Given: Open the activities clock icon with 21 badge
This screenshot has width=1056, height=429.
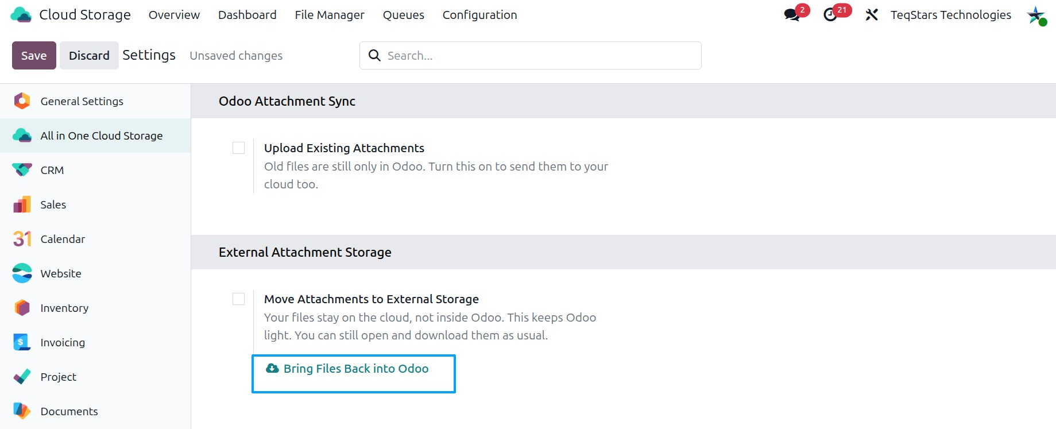Looking at the screenshot, I should point(830,15).
